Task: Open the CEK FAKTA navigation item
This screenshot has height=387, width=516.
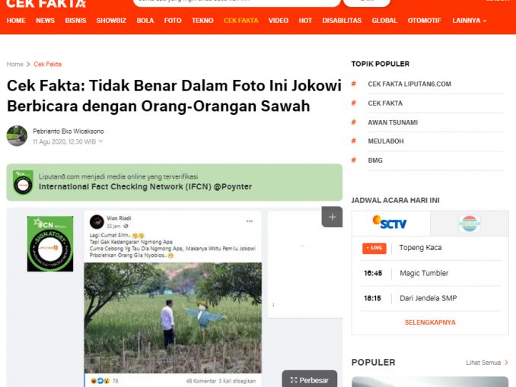Action: pos(241,21)
